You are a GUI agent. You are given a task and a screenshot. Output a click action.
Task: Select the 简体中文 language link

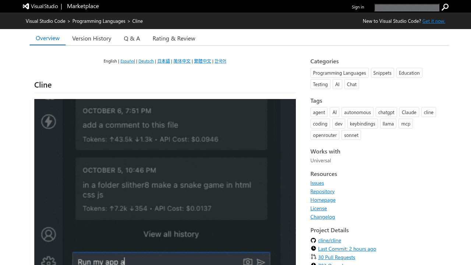[x=182, y=61]
